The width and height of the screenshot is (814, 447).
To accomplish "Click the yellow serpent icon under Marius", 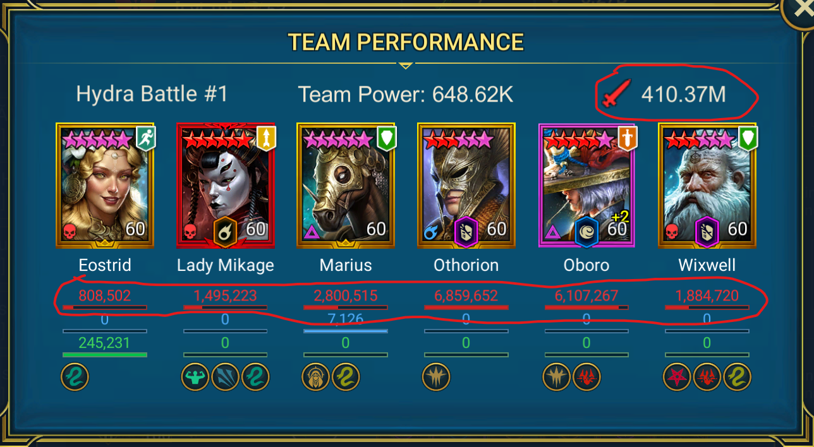I will [x=346, y=378].
